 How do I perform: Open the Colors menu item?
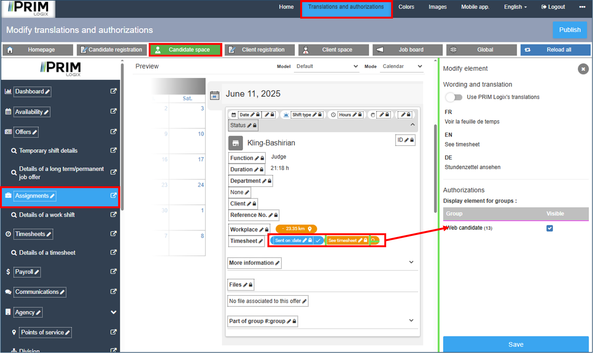[406, 7]
